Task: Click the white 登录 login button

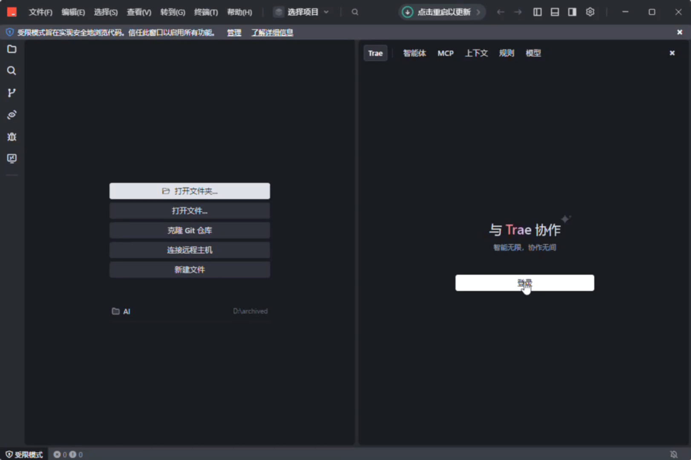Action: (x=524, y=283)
